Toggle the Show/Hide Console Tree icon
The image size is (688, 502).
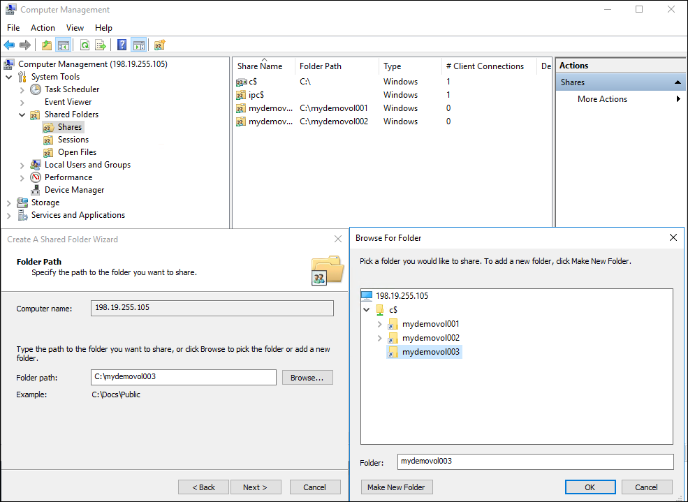coord(64,45)
